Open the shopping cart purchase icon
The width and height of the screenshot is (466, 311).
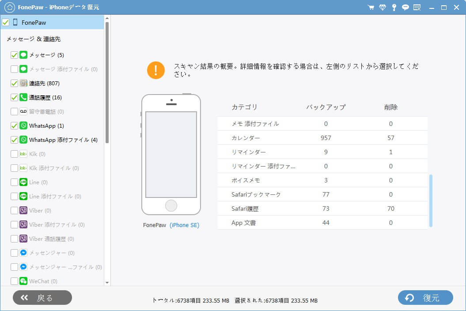[x=371, y=7]
